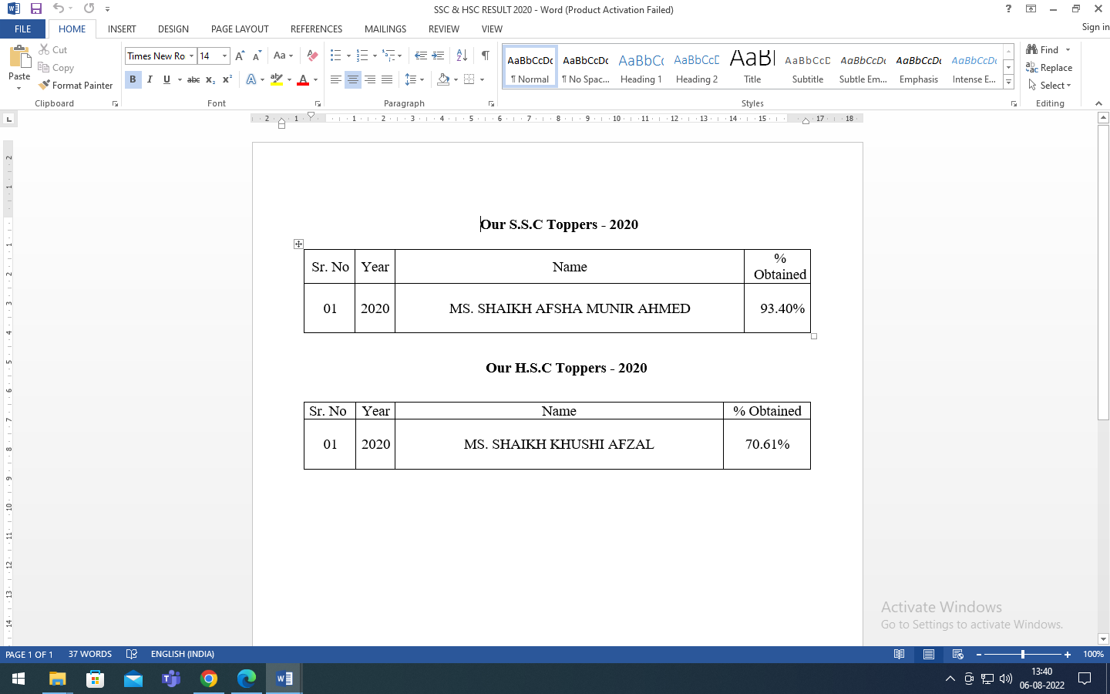This screenshot has height=694, width=1110.
Task: Expand the font size dropdown
Action: 224,56
